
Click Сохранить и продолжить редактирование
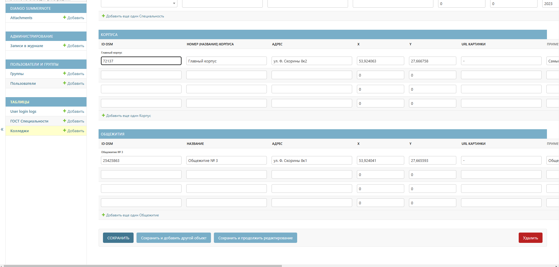255,238
